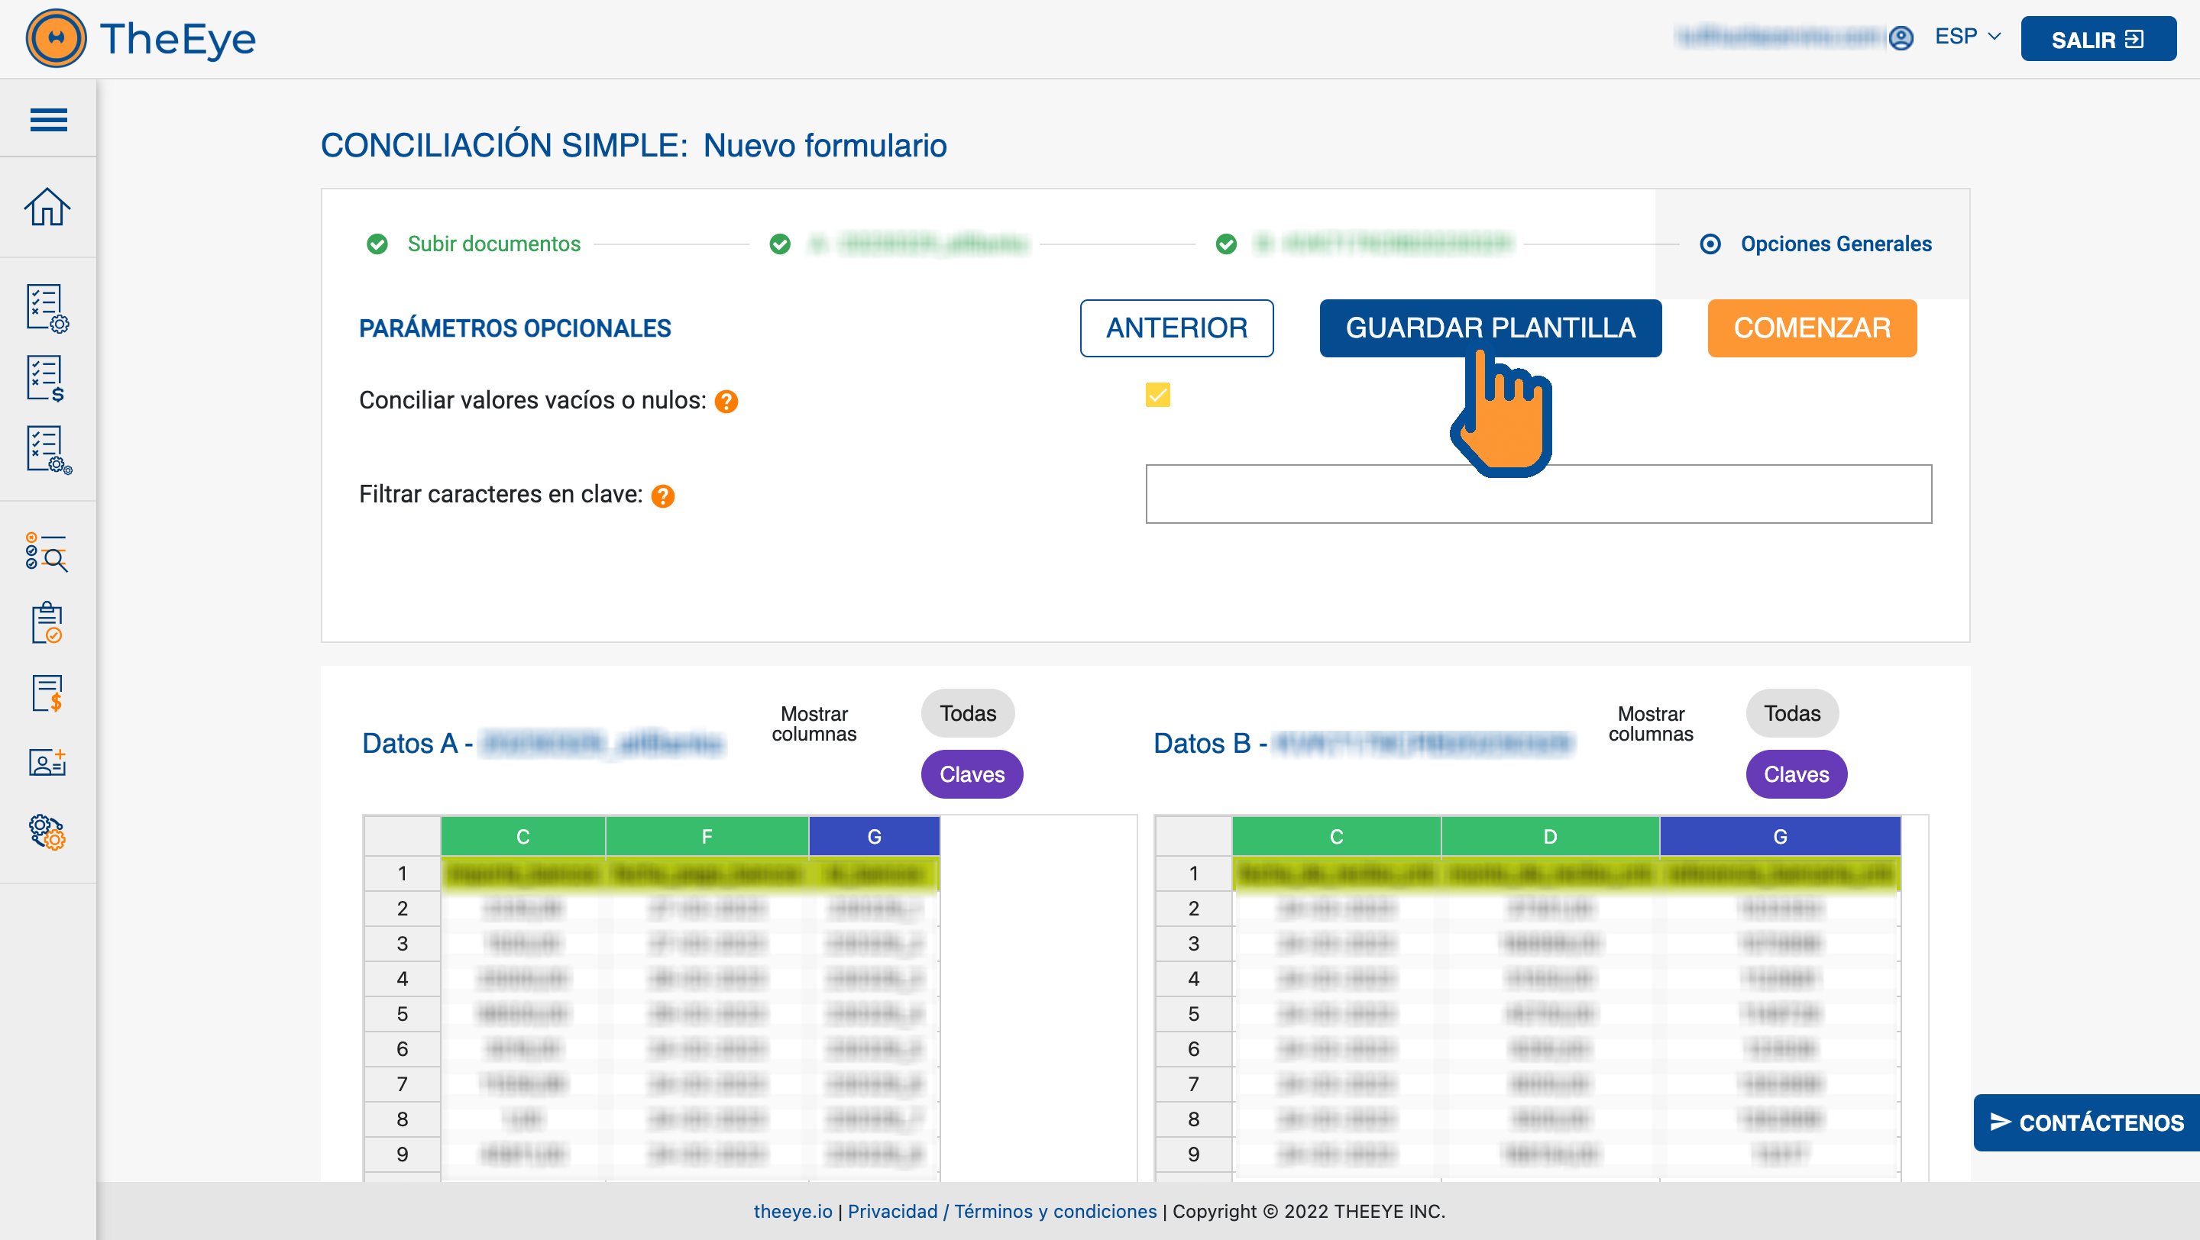Select the Opciones Generales step
Screen dimensions: 2200x1240
coord(1834,244)
